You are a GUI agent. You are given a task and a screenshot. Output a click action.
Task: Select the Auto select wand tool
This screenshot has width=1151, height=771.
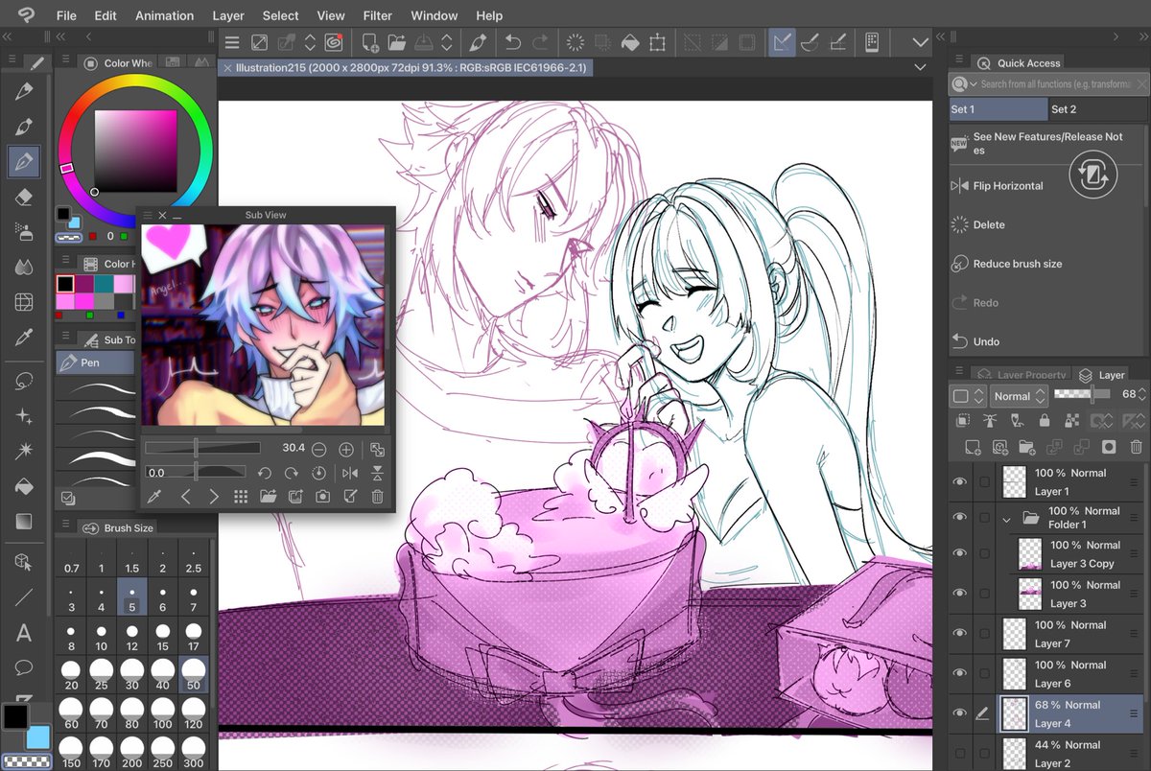coord(24,451)
